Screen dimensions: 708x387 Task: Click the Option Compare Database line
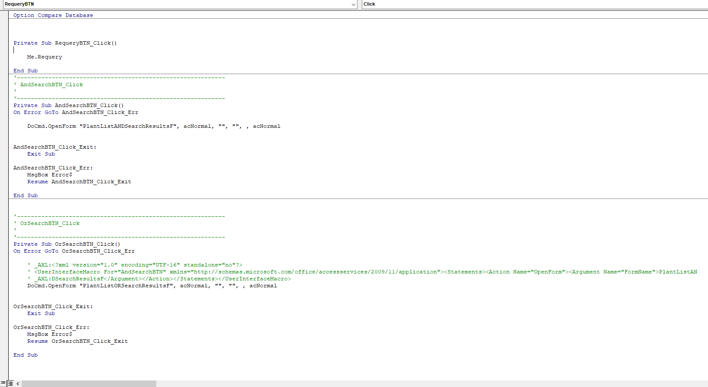[x=53, y=15]
